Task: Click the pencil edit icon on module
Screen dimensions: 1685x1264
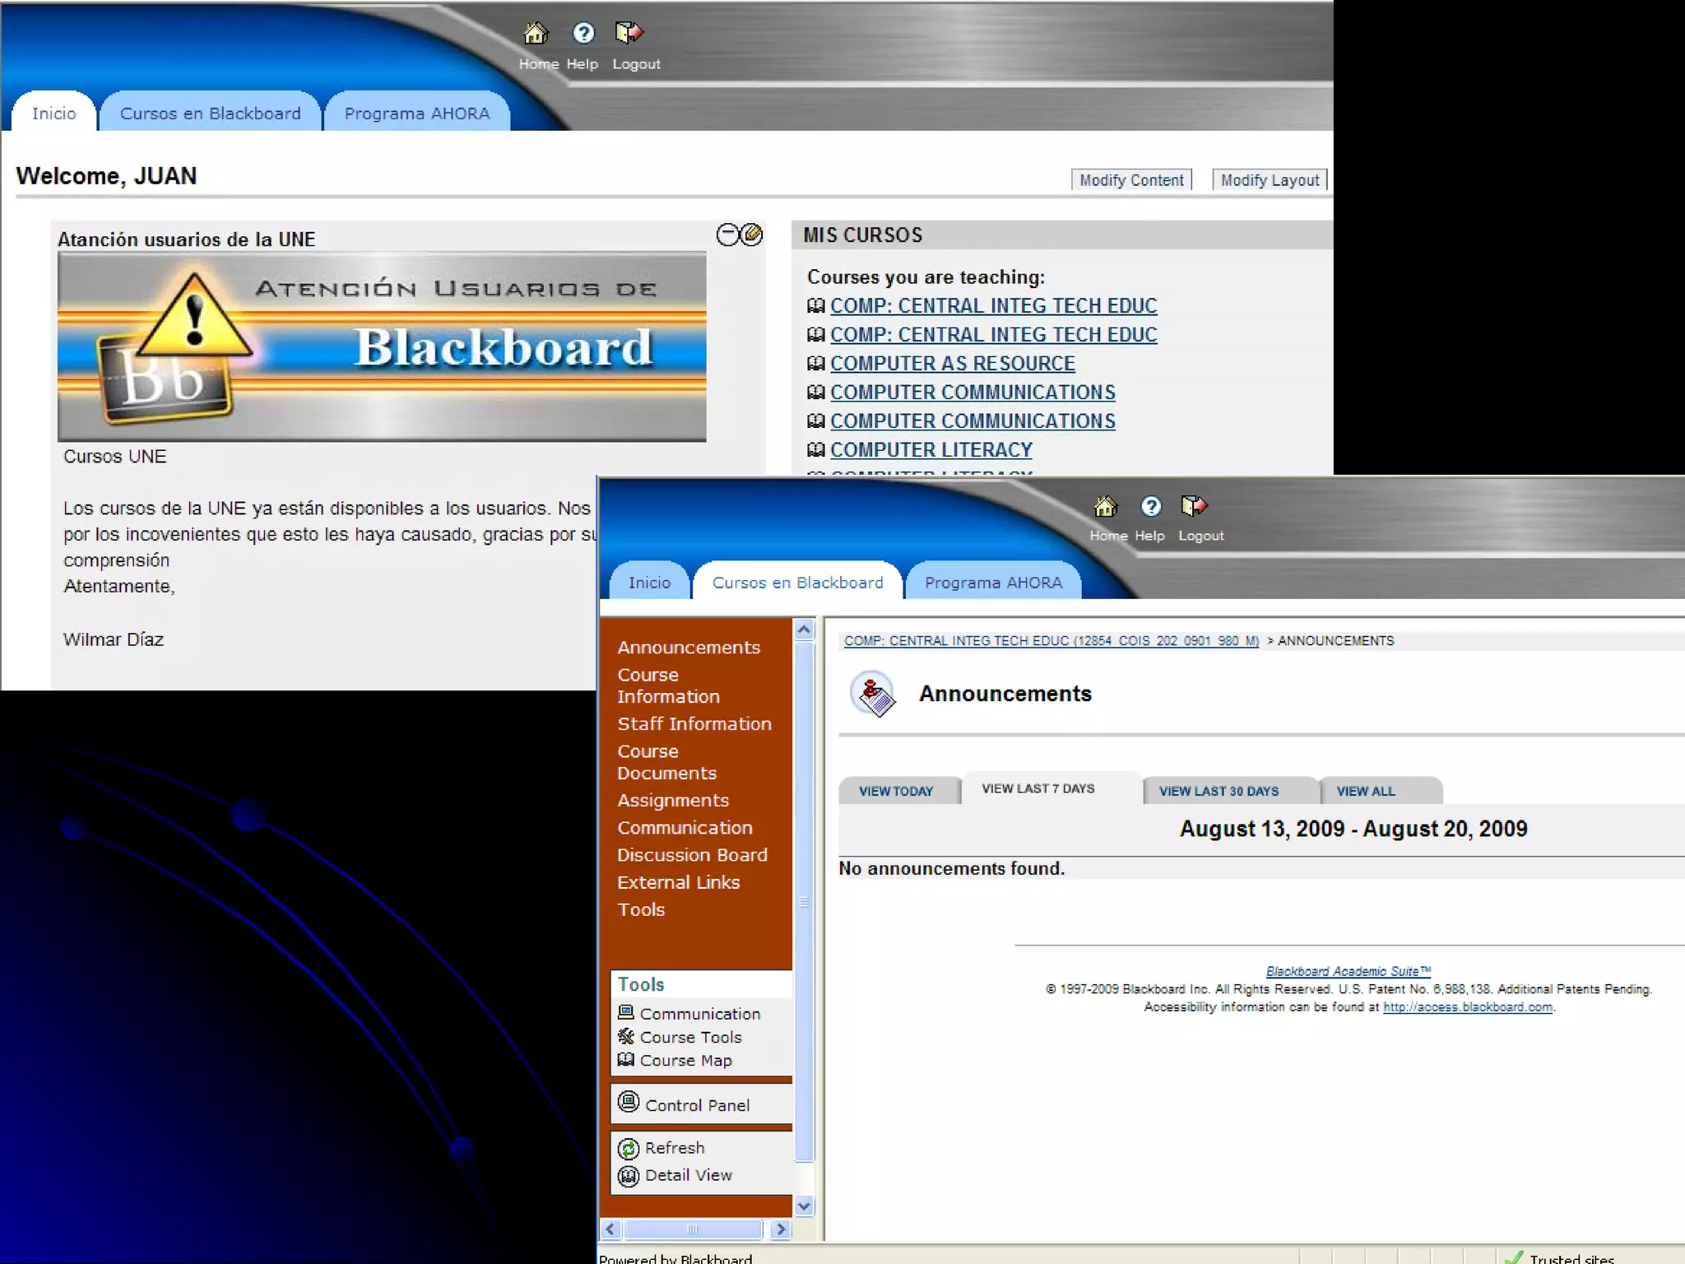Action: coord(752,235)
